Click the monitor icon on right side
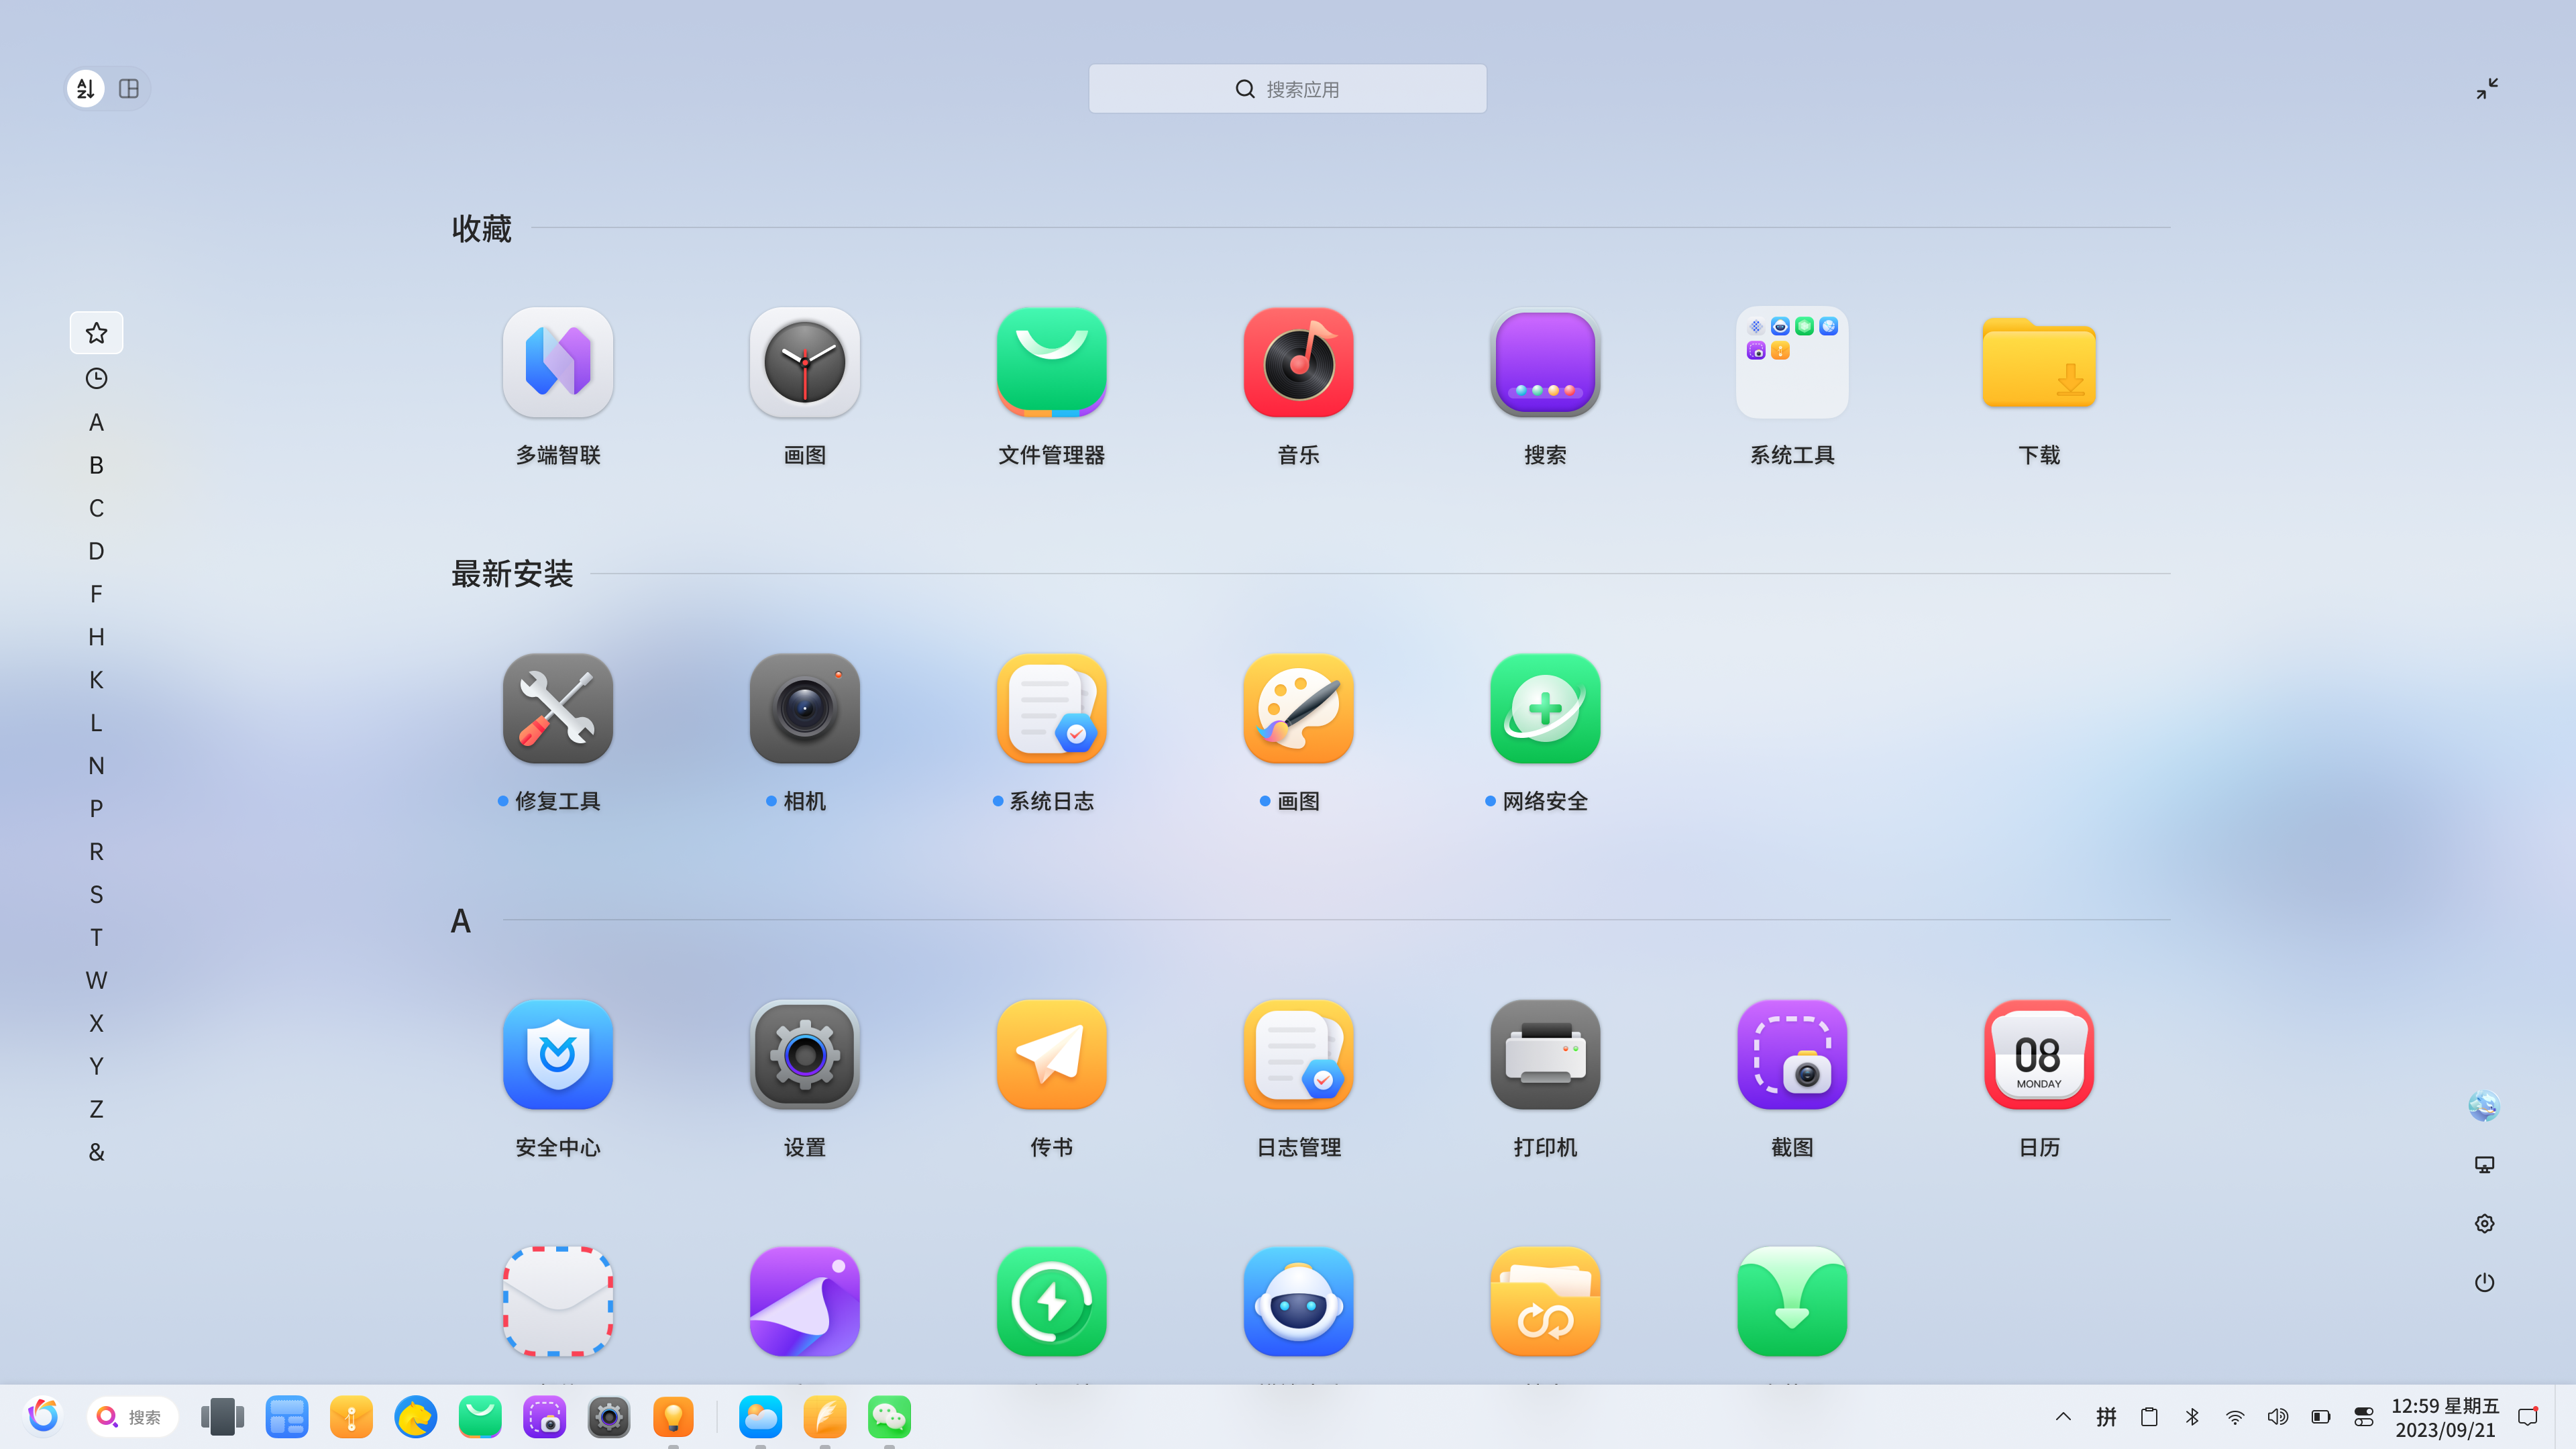2576x1449 pixels. pyautogui.click(x=2484, y=1165)
